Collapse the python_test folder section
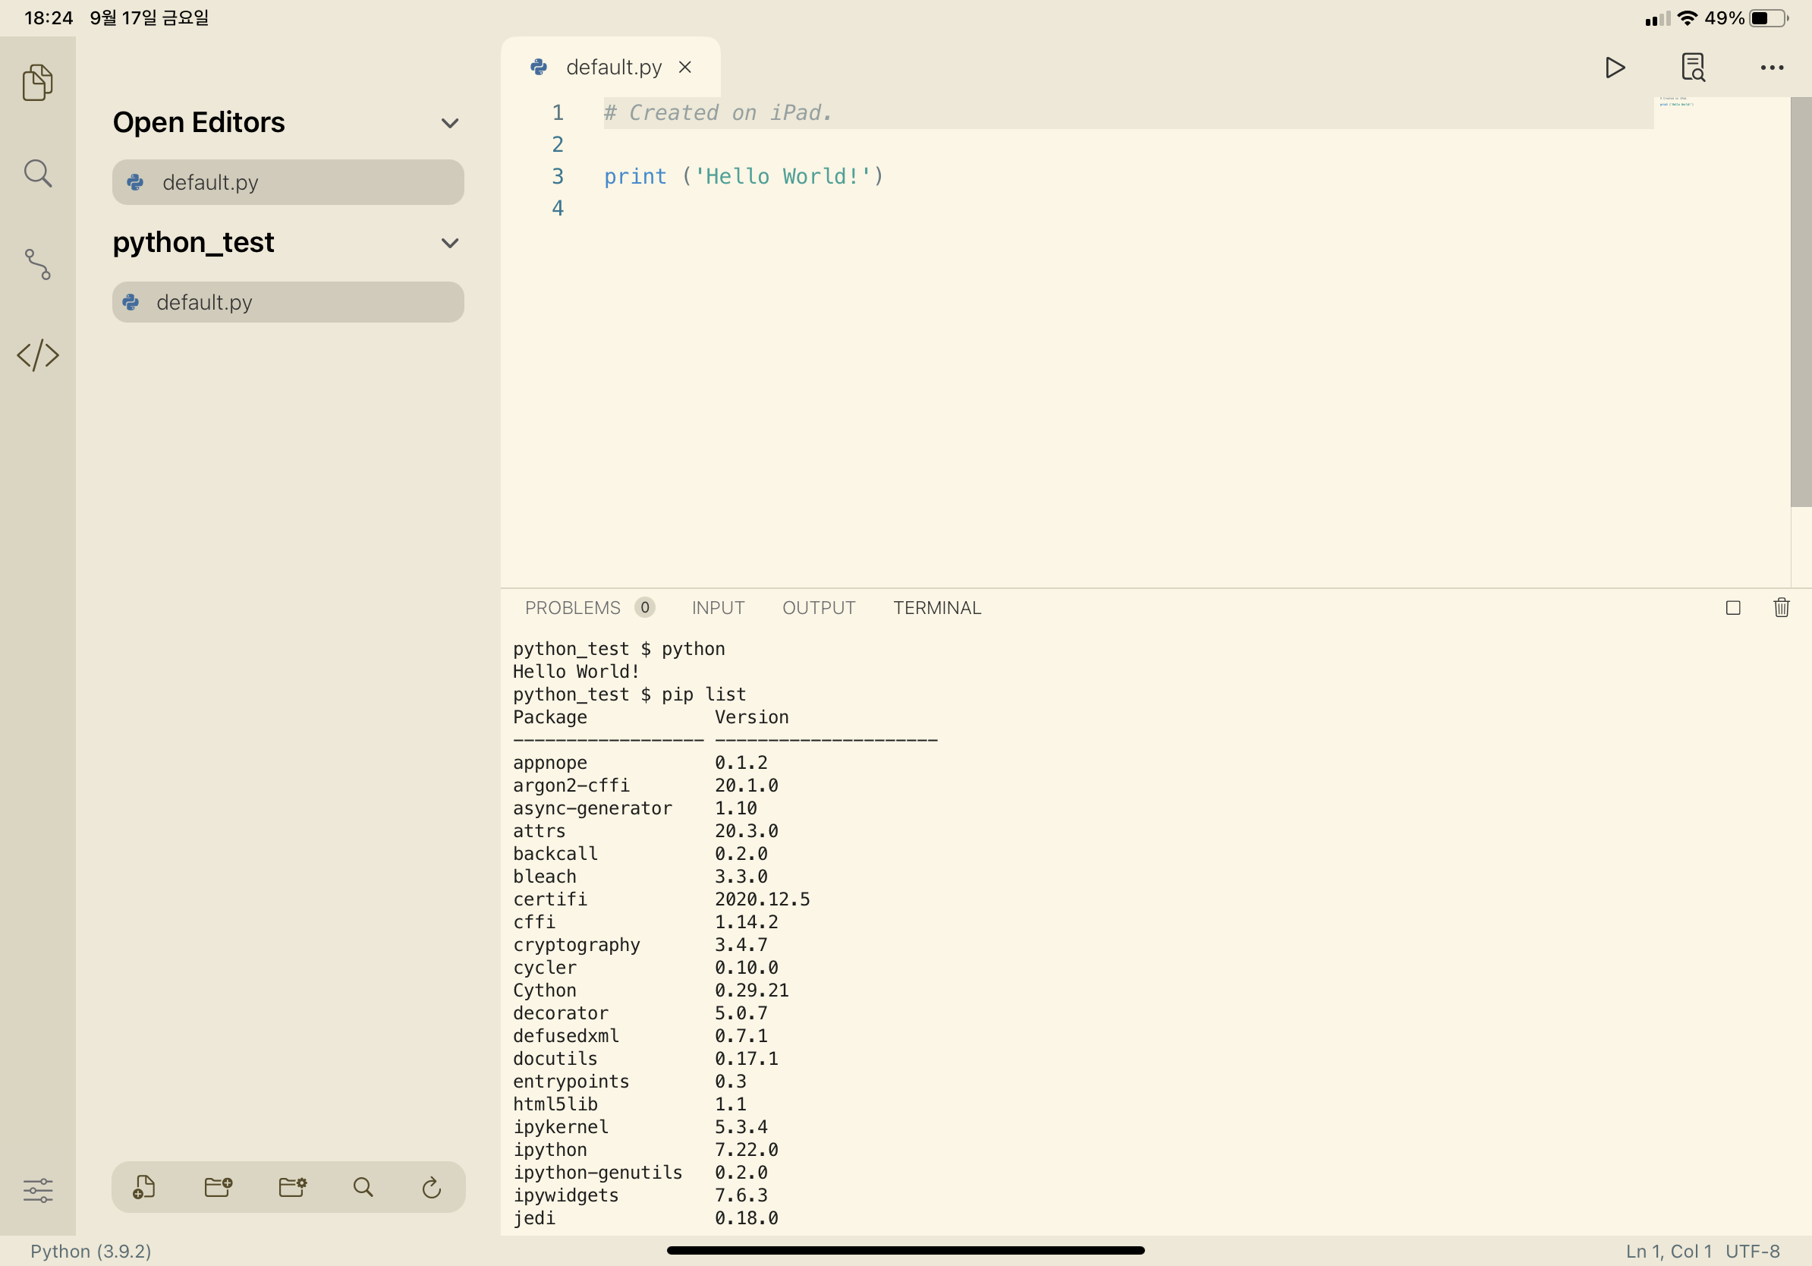 [450, 243]
